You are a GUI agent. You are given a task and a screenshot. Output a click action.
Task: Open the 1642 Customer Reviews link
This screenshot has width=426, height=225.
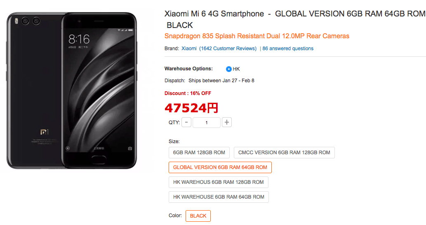(228, 49)
